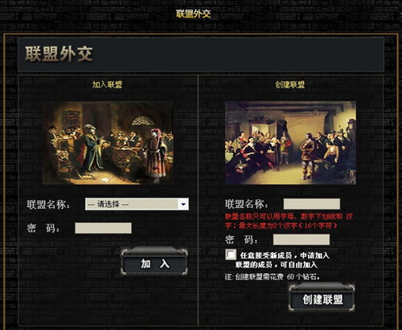The height and width of the screenshot is (330, 402).
Task: Click the red alliance name rule text
Action: coord(289,221)
